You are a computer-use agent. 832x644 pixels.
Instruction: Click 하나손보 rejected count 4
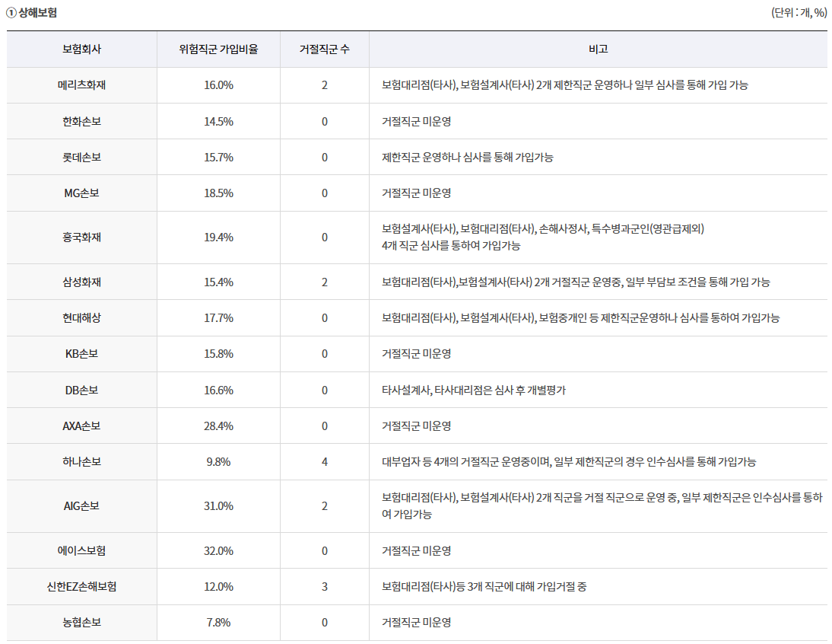coord(325,462)
